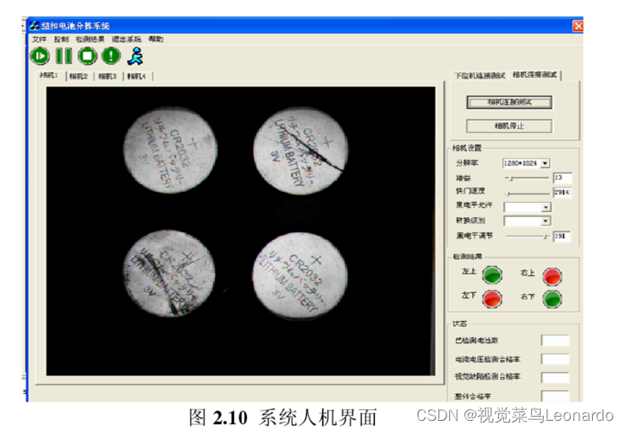Click the 分辨率 label
The width and height of the screenshot is (626, 431).
pyautogui.click(x=467, y=162)
